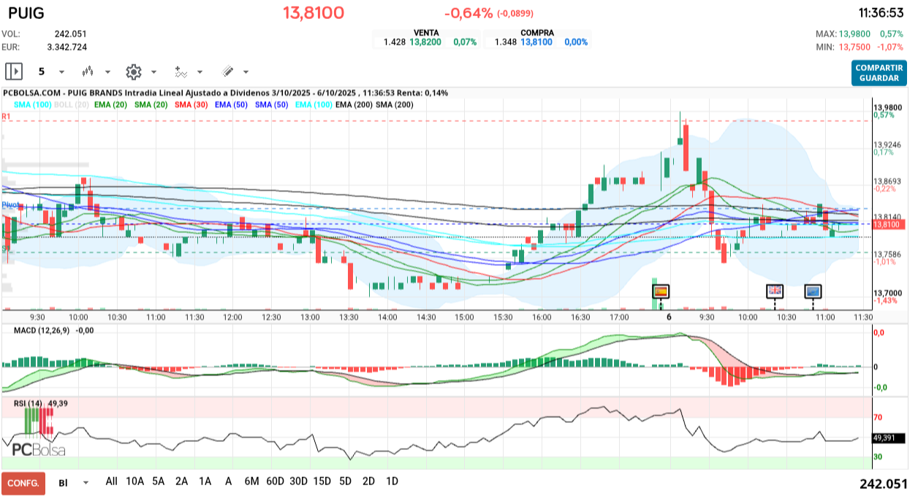Viewport: 918px width, 499px height.
Task: Select the 6M time range
Action: [x=251, y=481]
